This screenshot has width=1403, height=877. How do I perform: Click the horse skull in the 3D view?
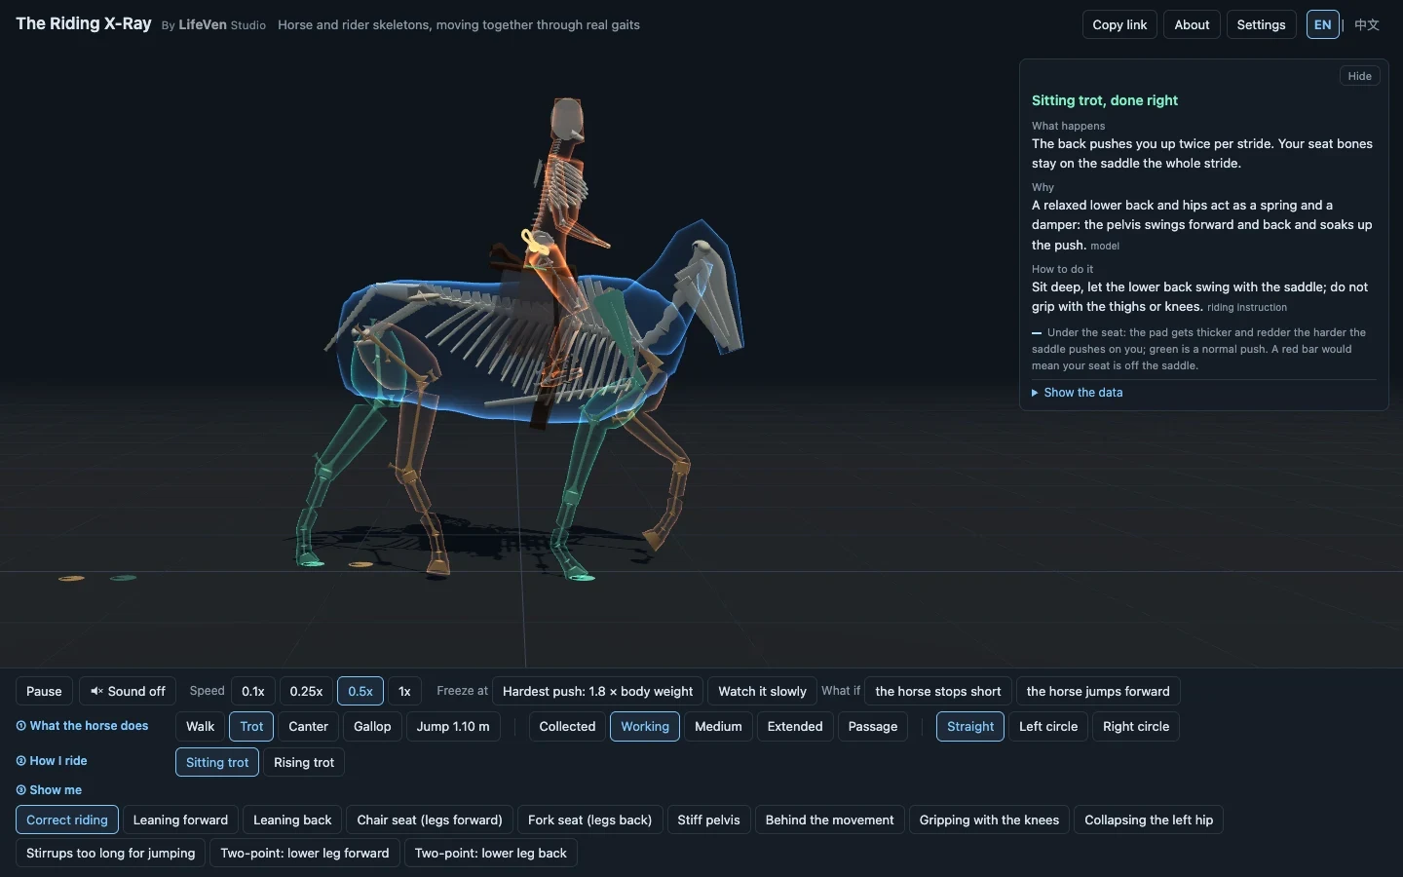click(711, 292)
